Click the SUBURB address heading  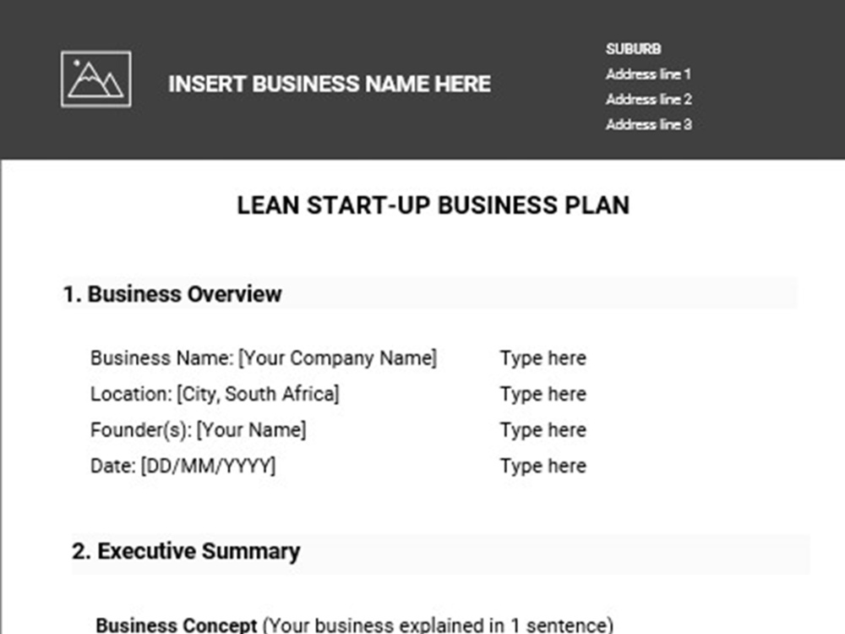click(x=633, y=49)
